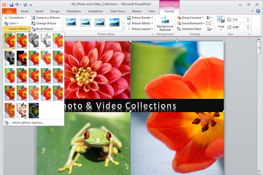Click the vertical scrollbar down arrow
The width and height of the screenshot is (263, 175).
(x=259, y=171)
